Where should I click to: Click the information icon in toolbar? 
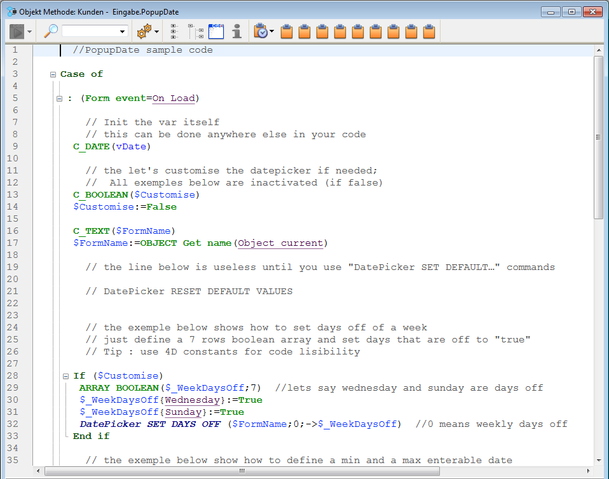pos(236,31)
